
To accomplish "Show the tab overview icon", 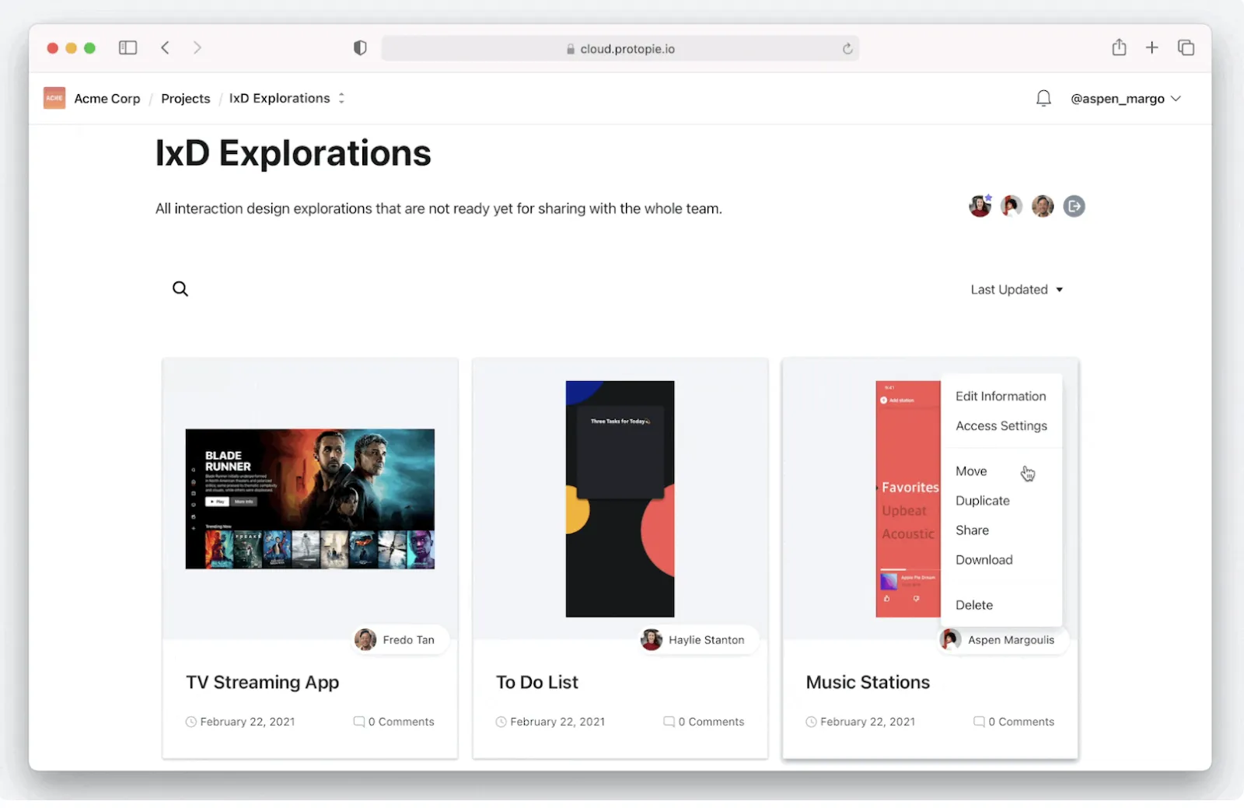I will pyautogui.click(x=1186, y=47).
